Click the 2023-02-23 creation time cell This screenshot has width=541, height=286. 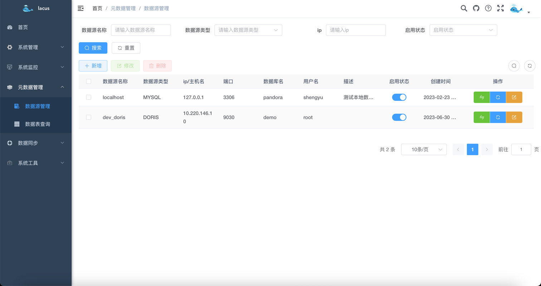pyautogui.click(x=440, y=97)
